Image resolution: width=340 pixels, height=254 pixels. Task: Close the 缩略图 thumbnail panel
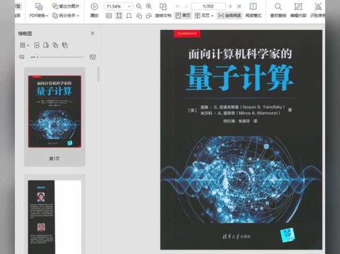93,33
